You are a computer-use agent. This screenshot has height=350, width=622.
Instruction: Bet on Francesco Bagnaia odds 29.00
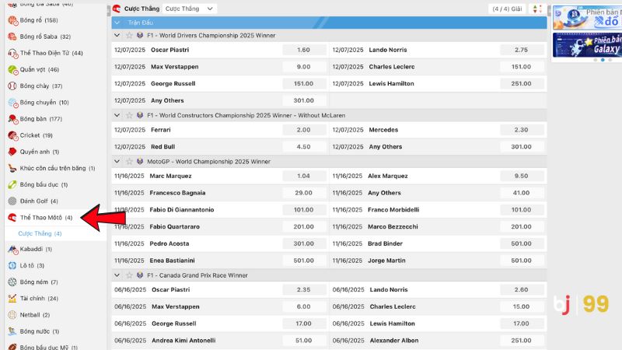304,193
